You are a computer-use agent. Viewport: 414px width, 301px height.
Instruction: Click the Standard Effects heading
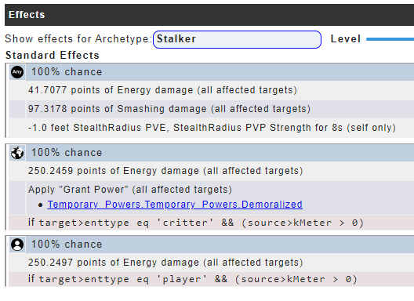53,55
